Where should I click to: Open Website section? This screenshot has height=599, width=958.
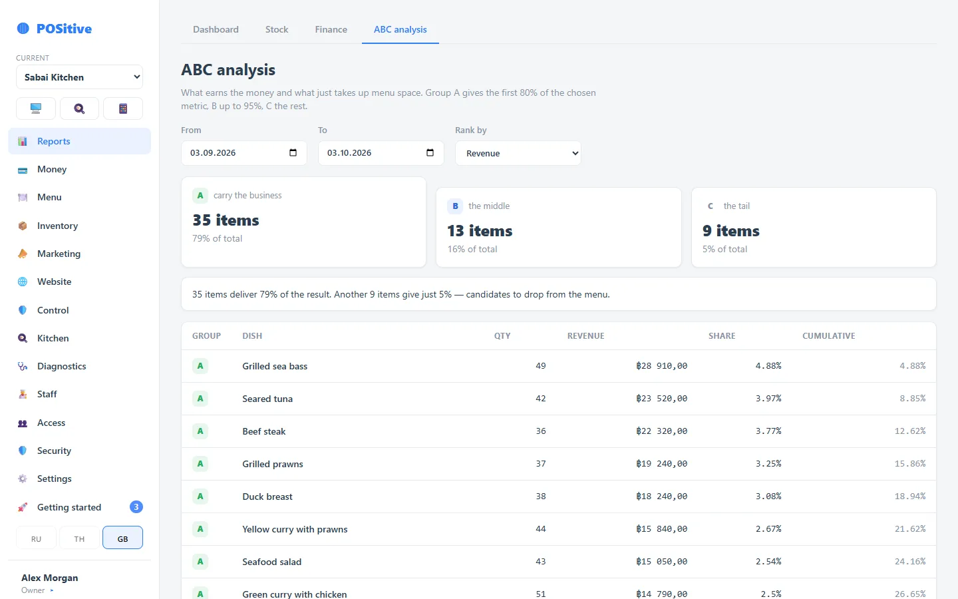79,282
